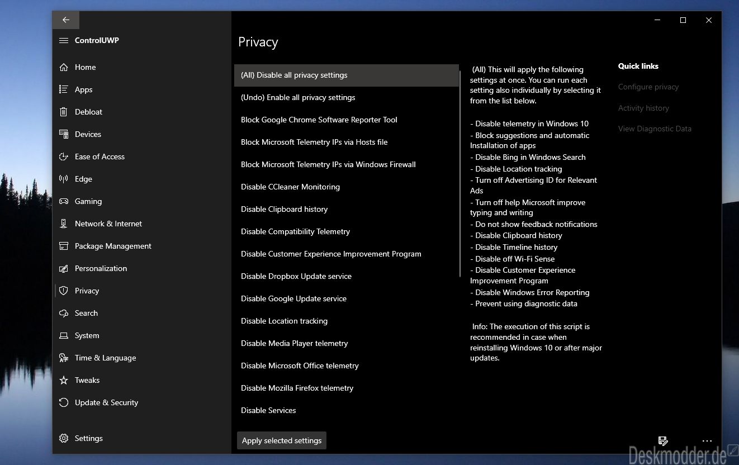
Task: Click the Tweaks star icon
Action: point(64,380)
